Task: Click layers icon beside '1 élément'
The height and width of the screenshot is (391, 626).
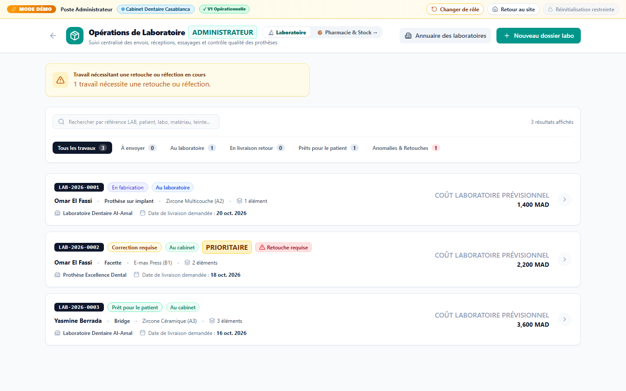Action: 240,201
